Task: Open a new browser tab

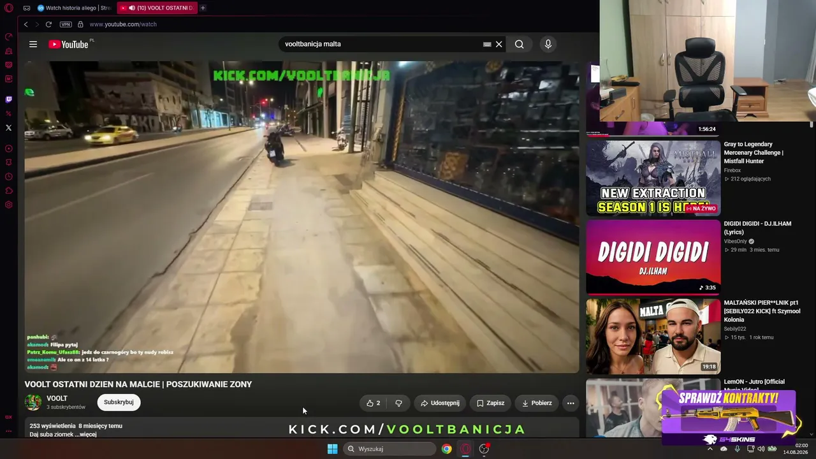Action: click(x=203, y=8)
